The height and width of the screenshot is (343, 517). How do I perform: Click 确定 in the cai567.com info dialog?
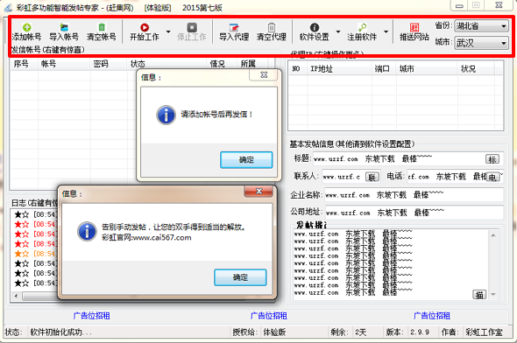(240, 277)
